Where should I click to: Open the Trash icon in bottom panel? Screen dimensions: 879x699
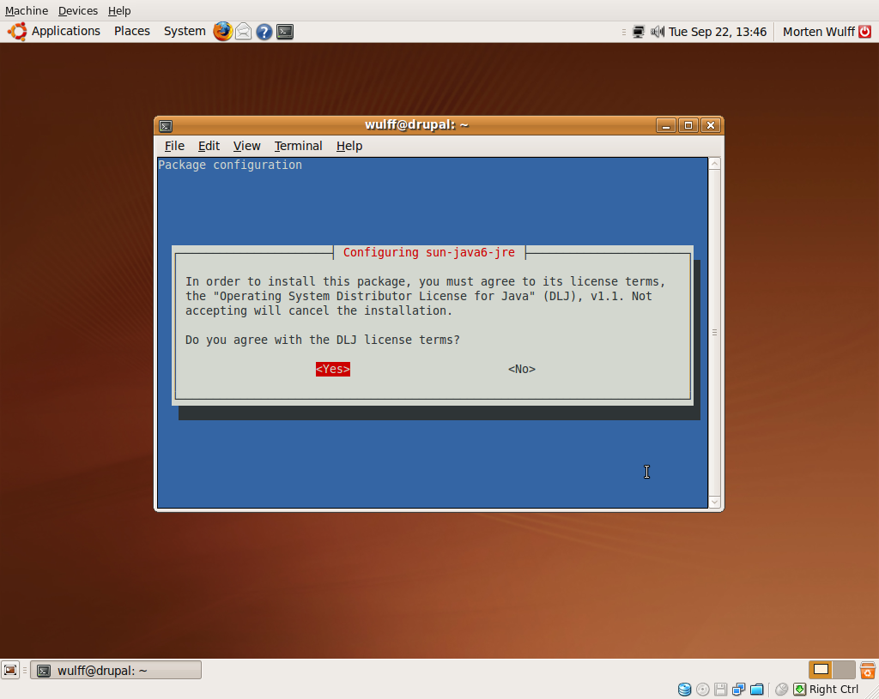[868, 670]
